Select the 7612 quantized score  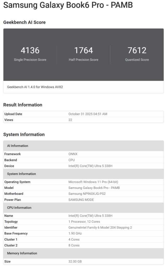[x=137, y=50]
